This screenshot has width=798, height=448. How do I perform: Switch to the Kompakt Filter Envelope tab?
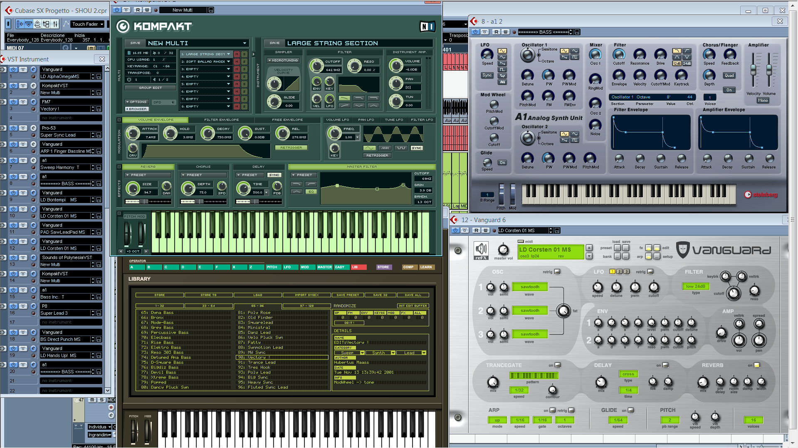(221, 120)
